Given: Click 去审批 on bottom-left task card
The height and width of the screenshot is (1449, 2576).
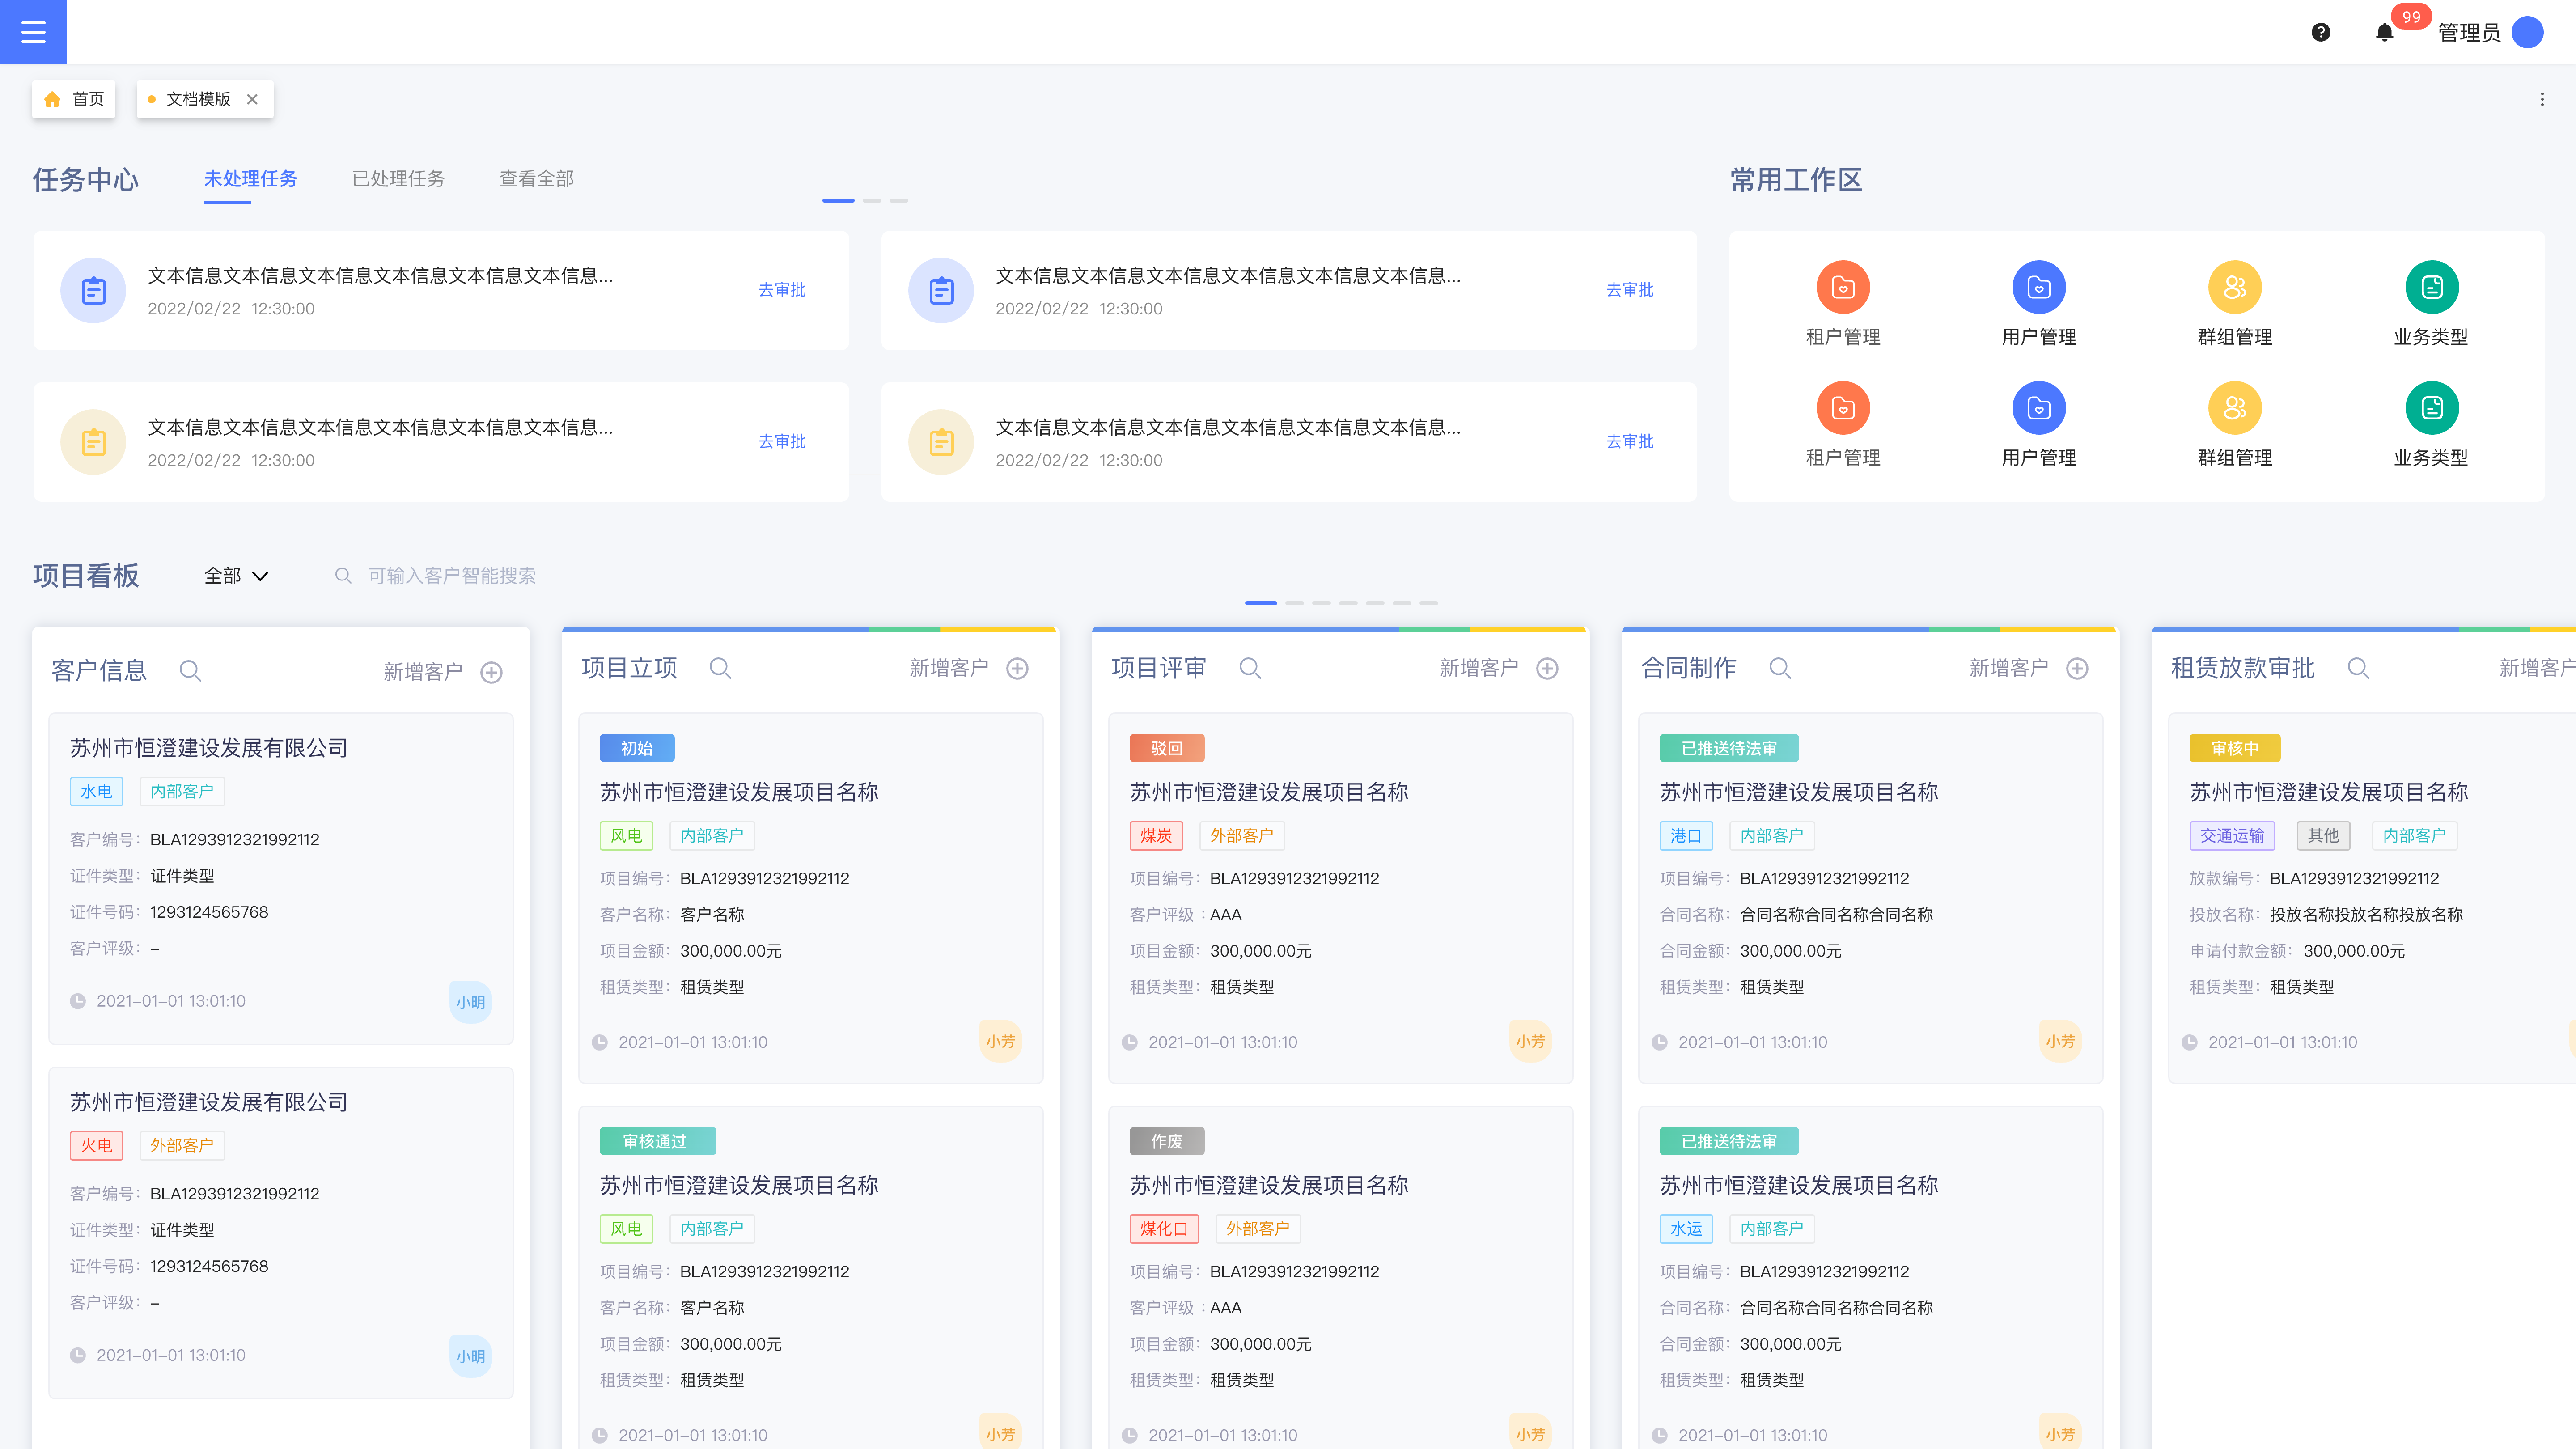Looking at the screenshot, I should tap(782, 442).
